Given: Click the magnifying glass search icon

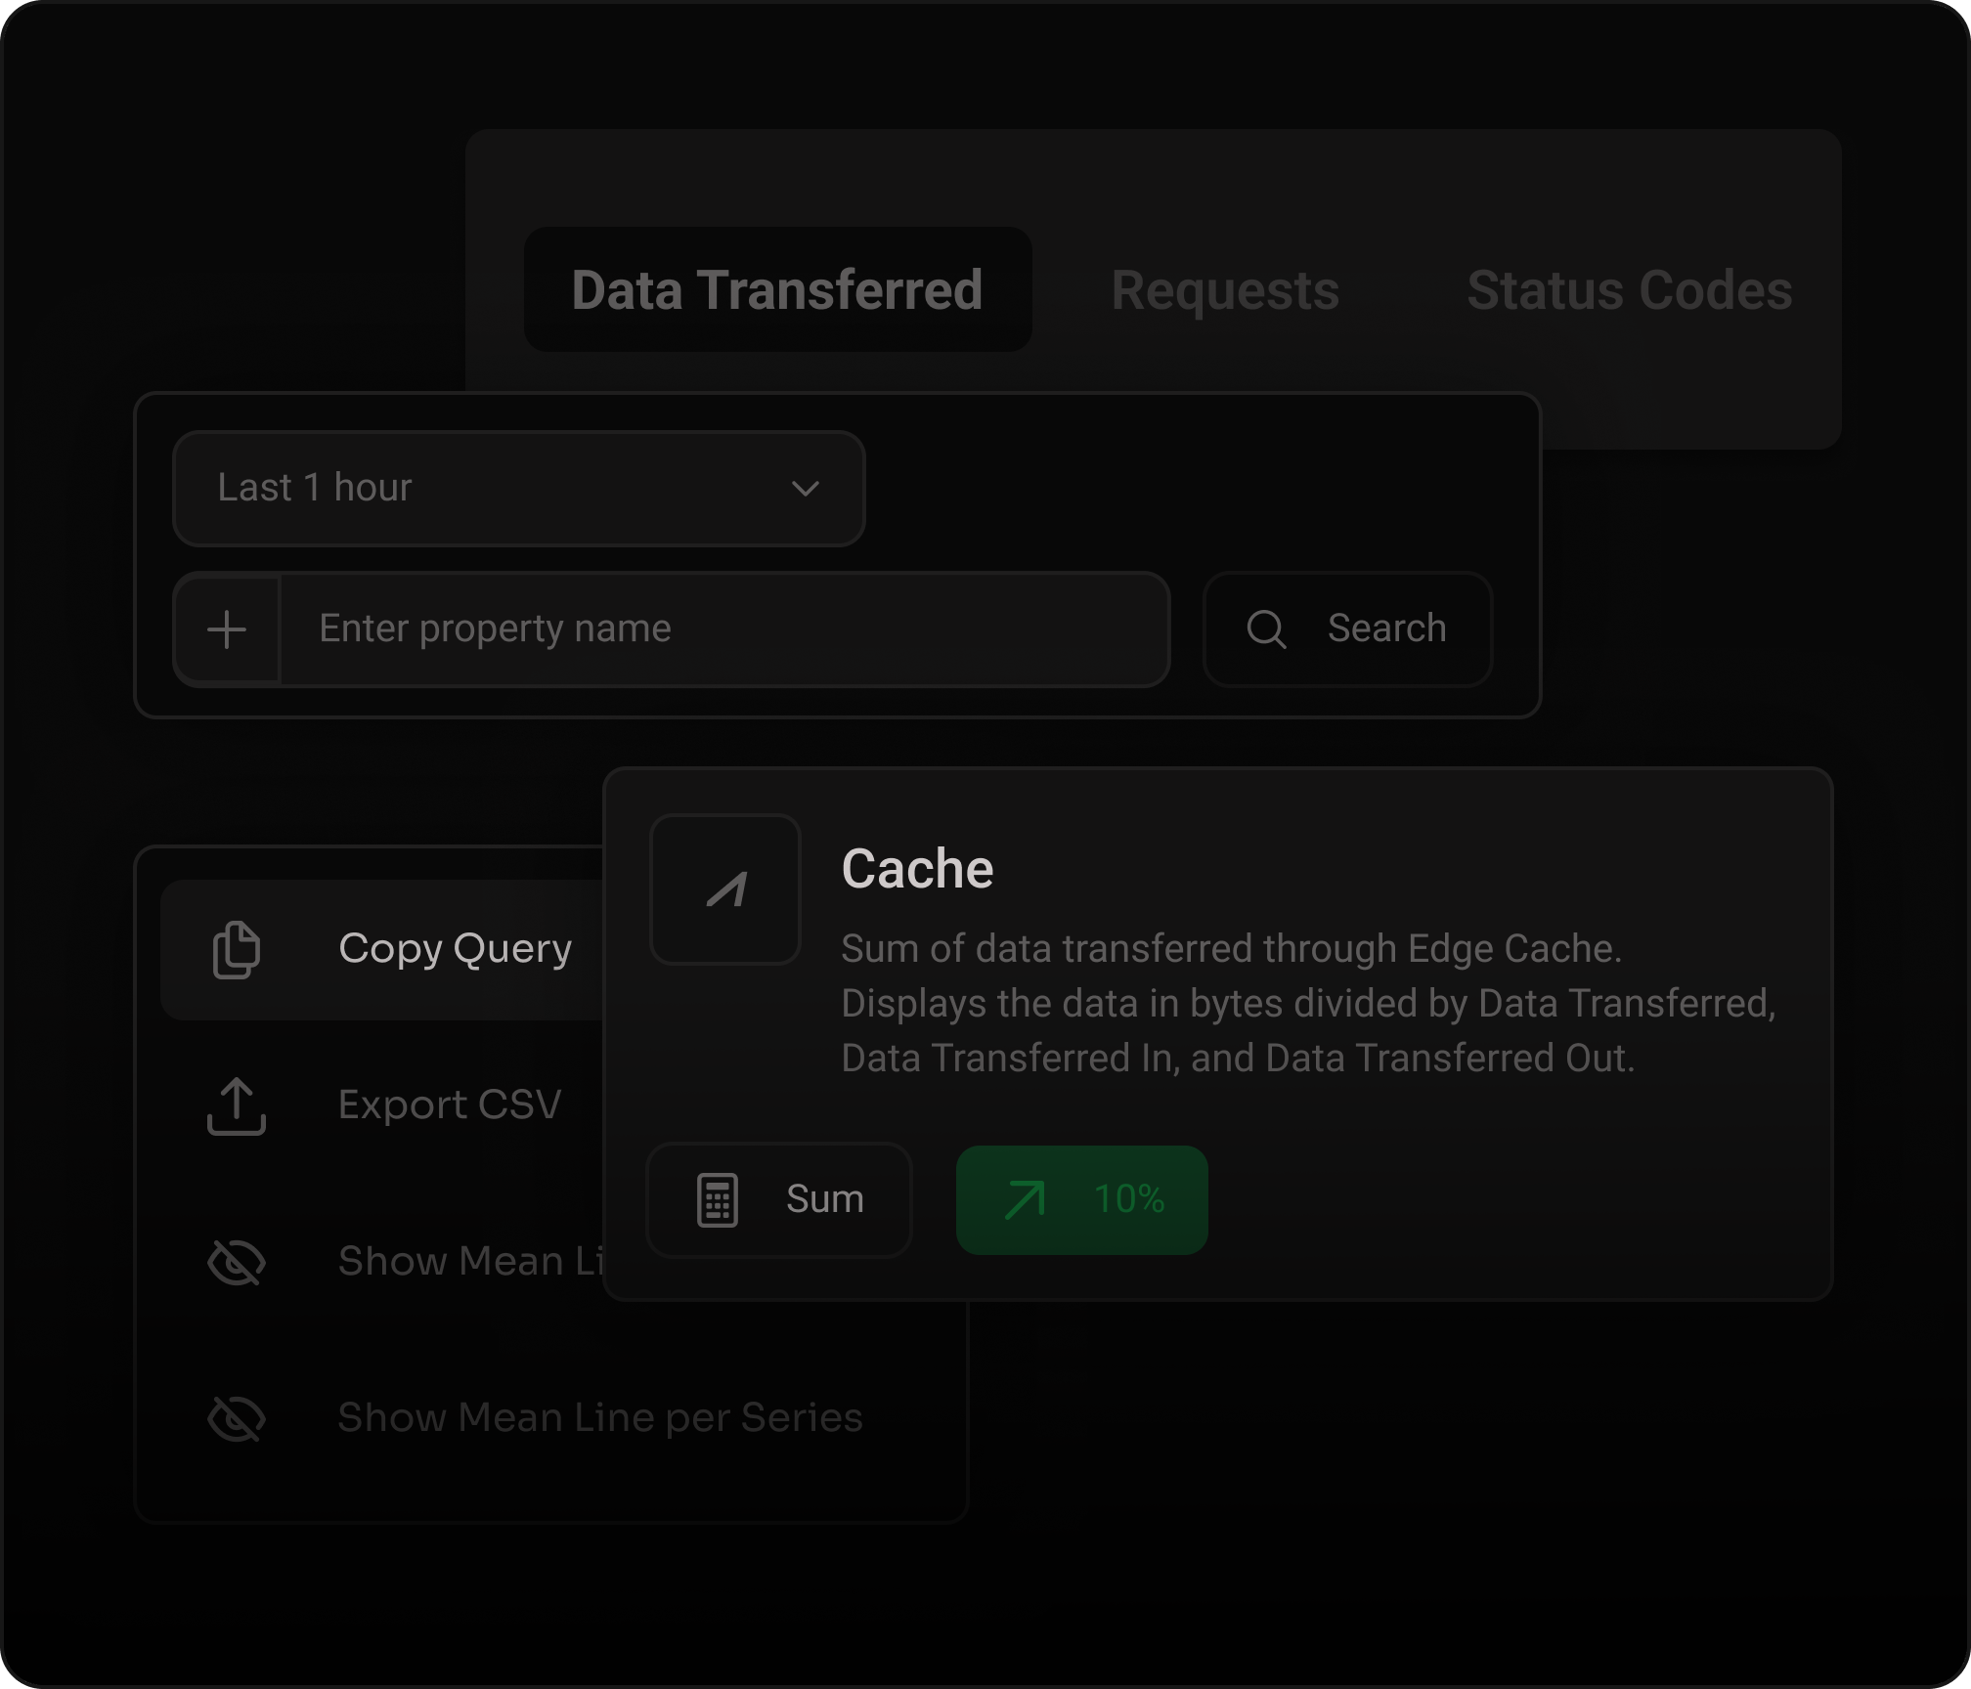Looking at the screenshot, I should pyautogui.click(x=1267, y=628).
